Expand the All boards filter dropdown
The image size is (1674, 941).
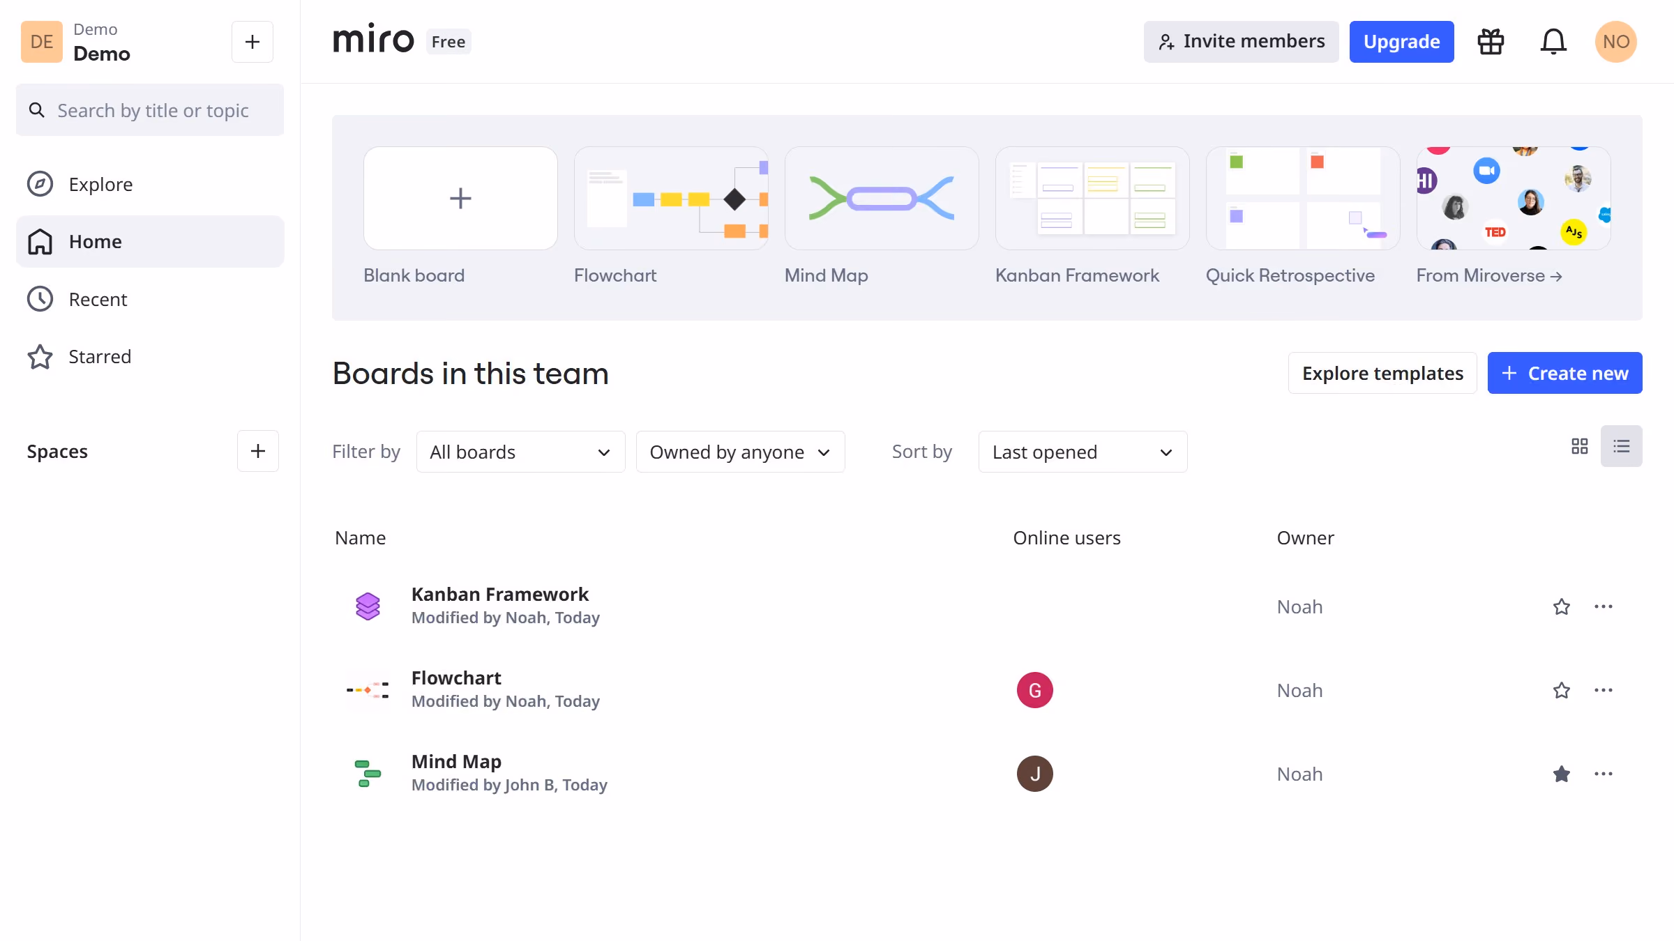click(x=520, y=452)
